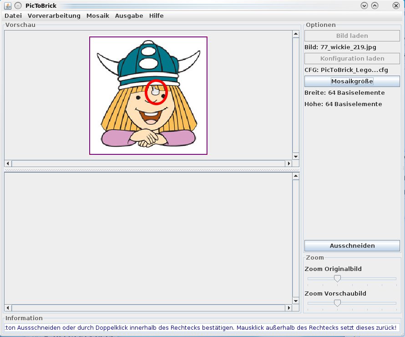Click the round pin button beside PicToBrick title
This screenshot has height=337, width=405.
(18, 5)
